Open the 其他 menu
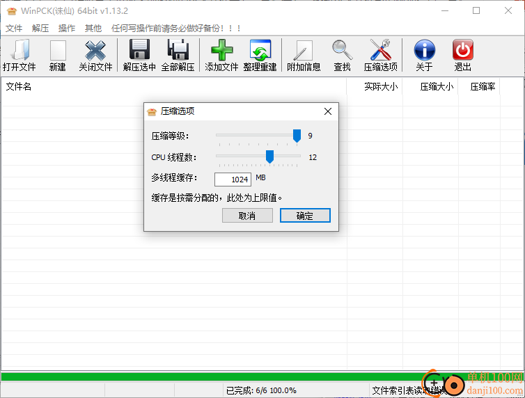This screenshot has width=525, height=398. pos(93,28)
